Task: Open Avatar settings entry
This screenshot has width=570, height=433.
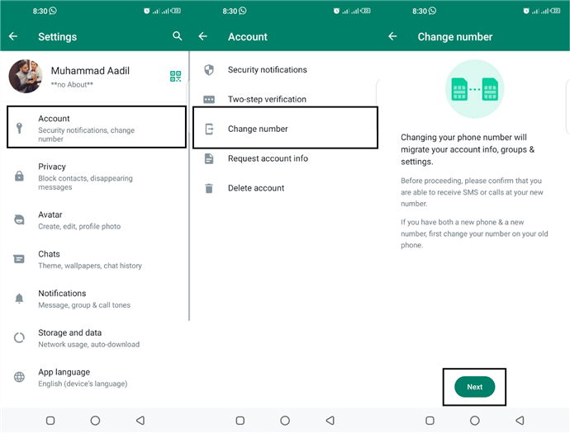Action: tap(94, 220)
